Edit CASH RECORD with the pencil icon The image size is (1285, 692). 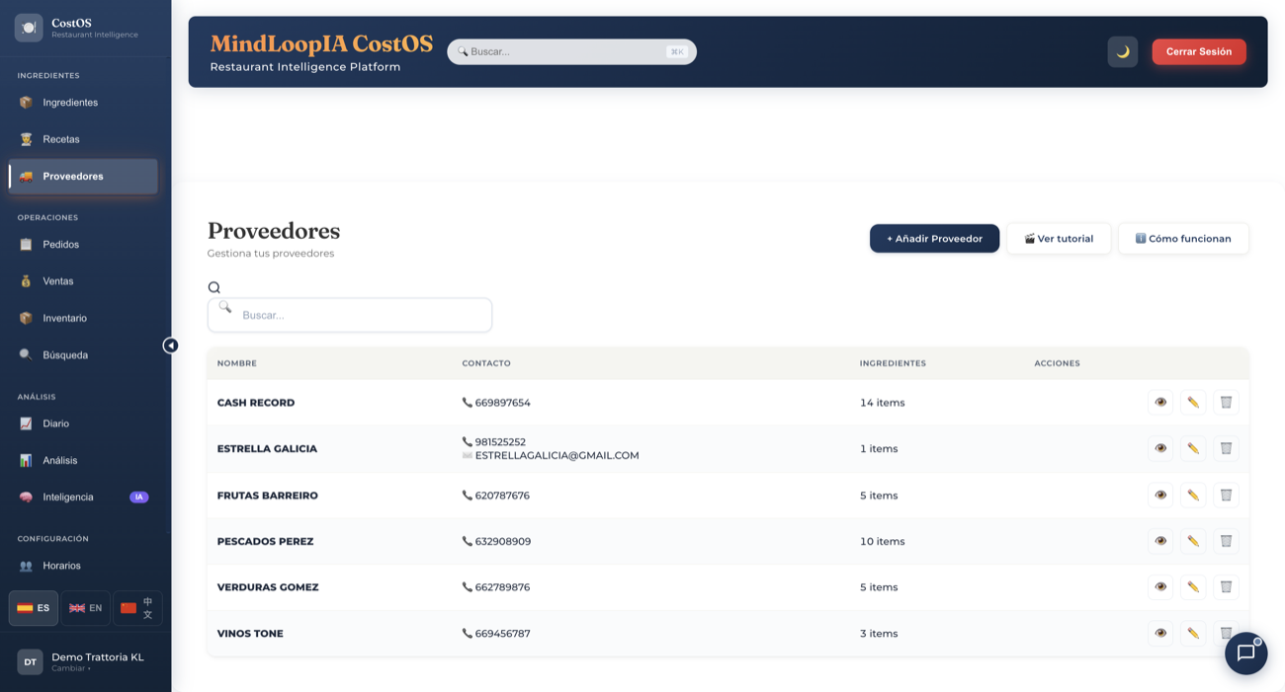tap(1193, 402)
